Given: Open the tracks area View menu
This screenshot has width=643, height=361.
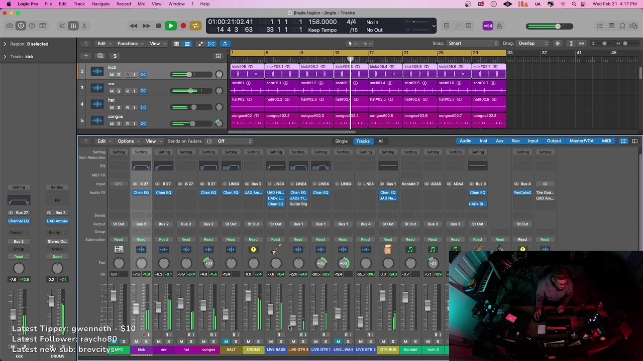Looking at the screenshot, I should (157, 44).
